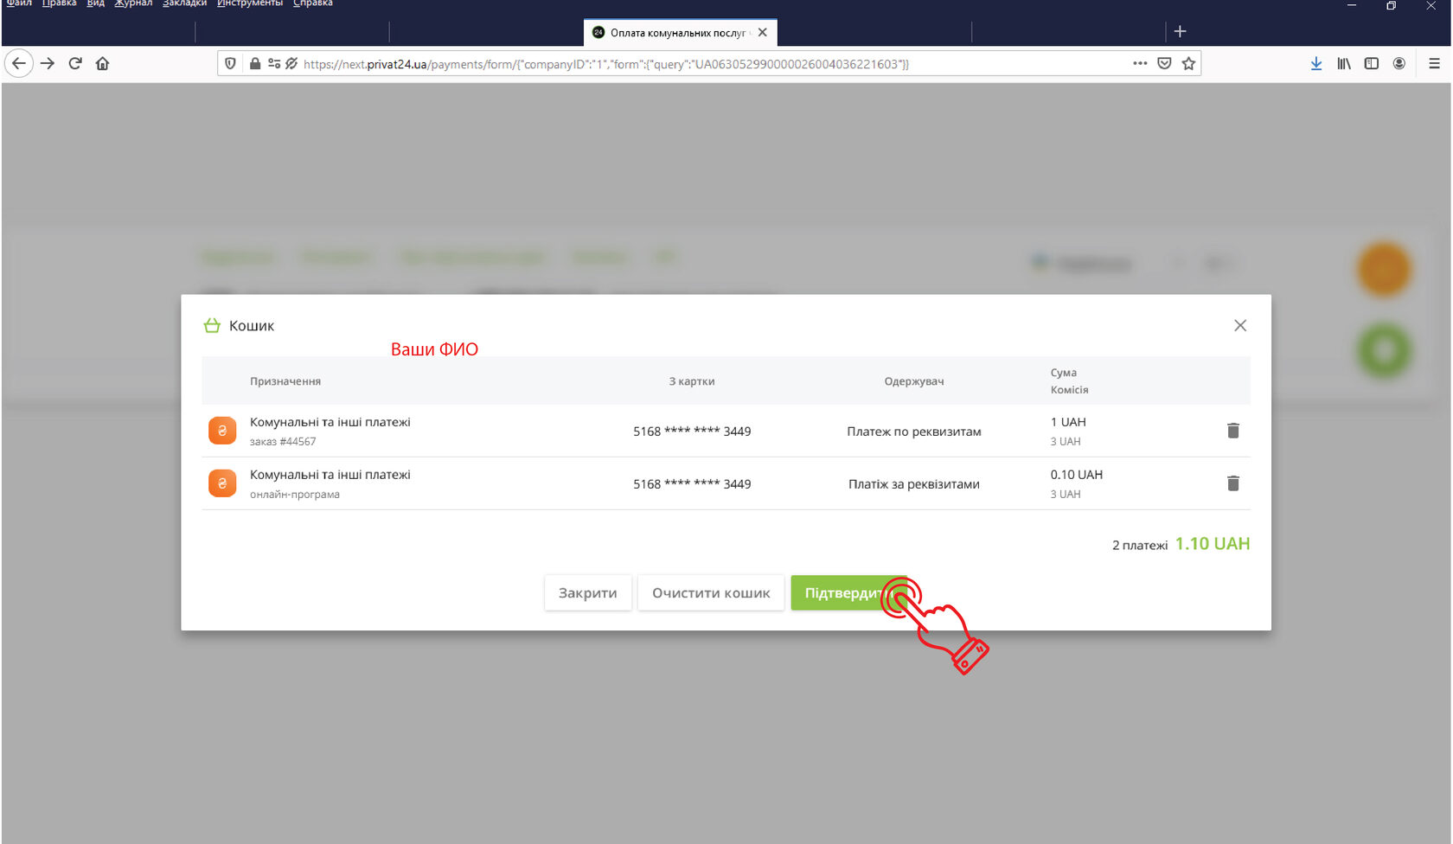1453x844 pixels.
Task: Open page actions three-dots menu
Action: [1140, 63]
